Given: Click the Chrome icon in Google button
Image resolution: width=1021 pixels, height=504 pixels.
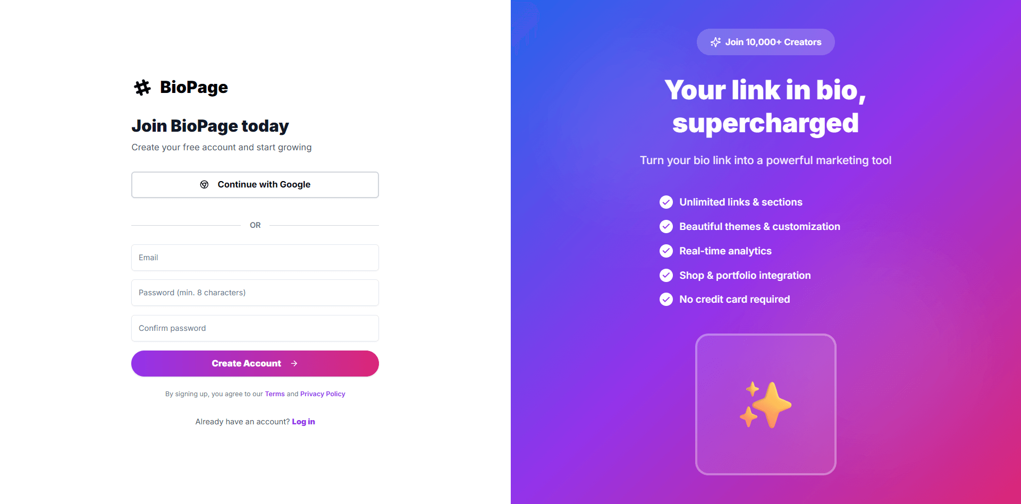Looking at the screenshot, I should (204, 185).
